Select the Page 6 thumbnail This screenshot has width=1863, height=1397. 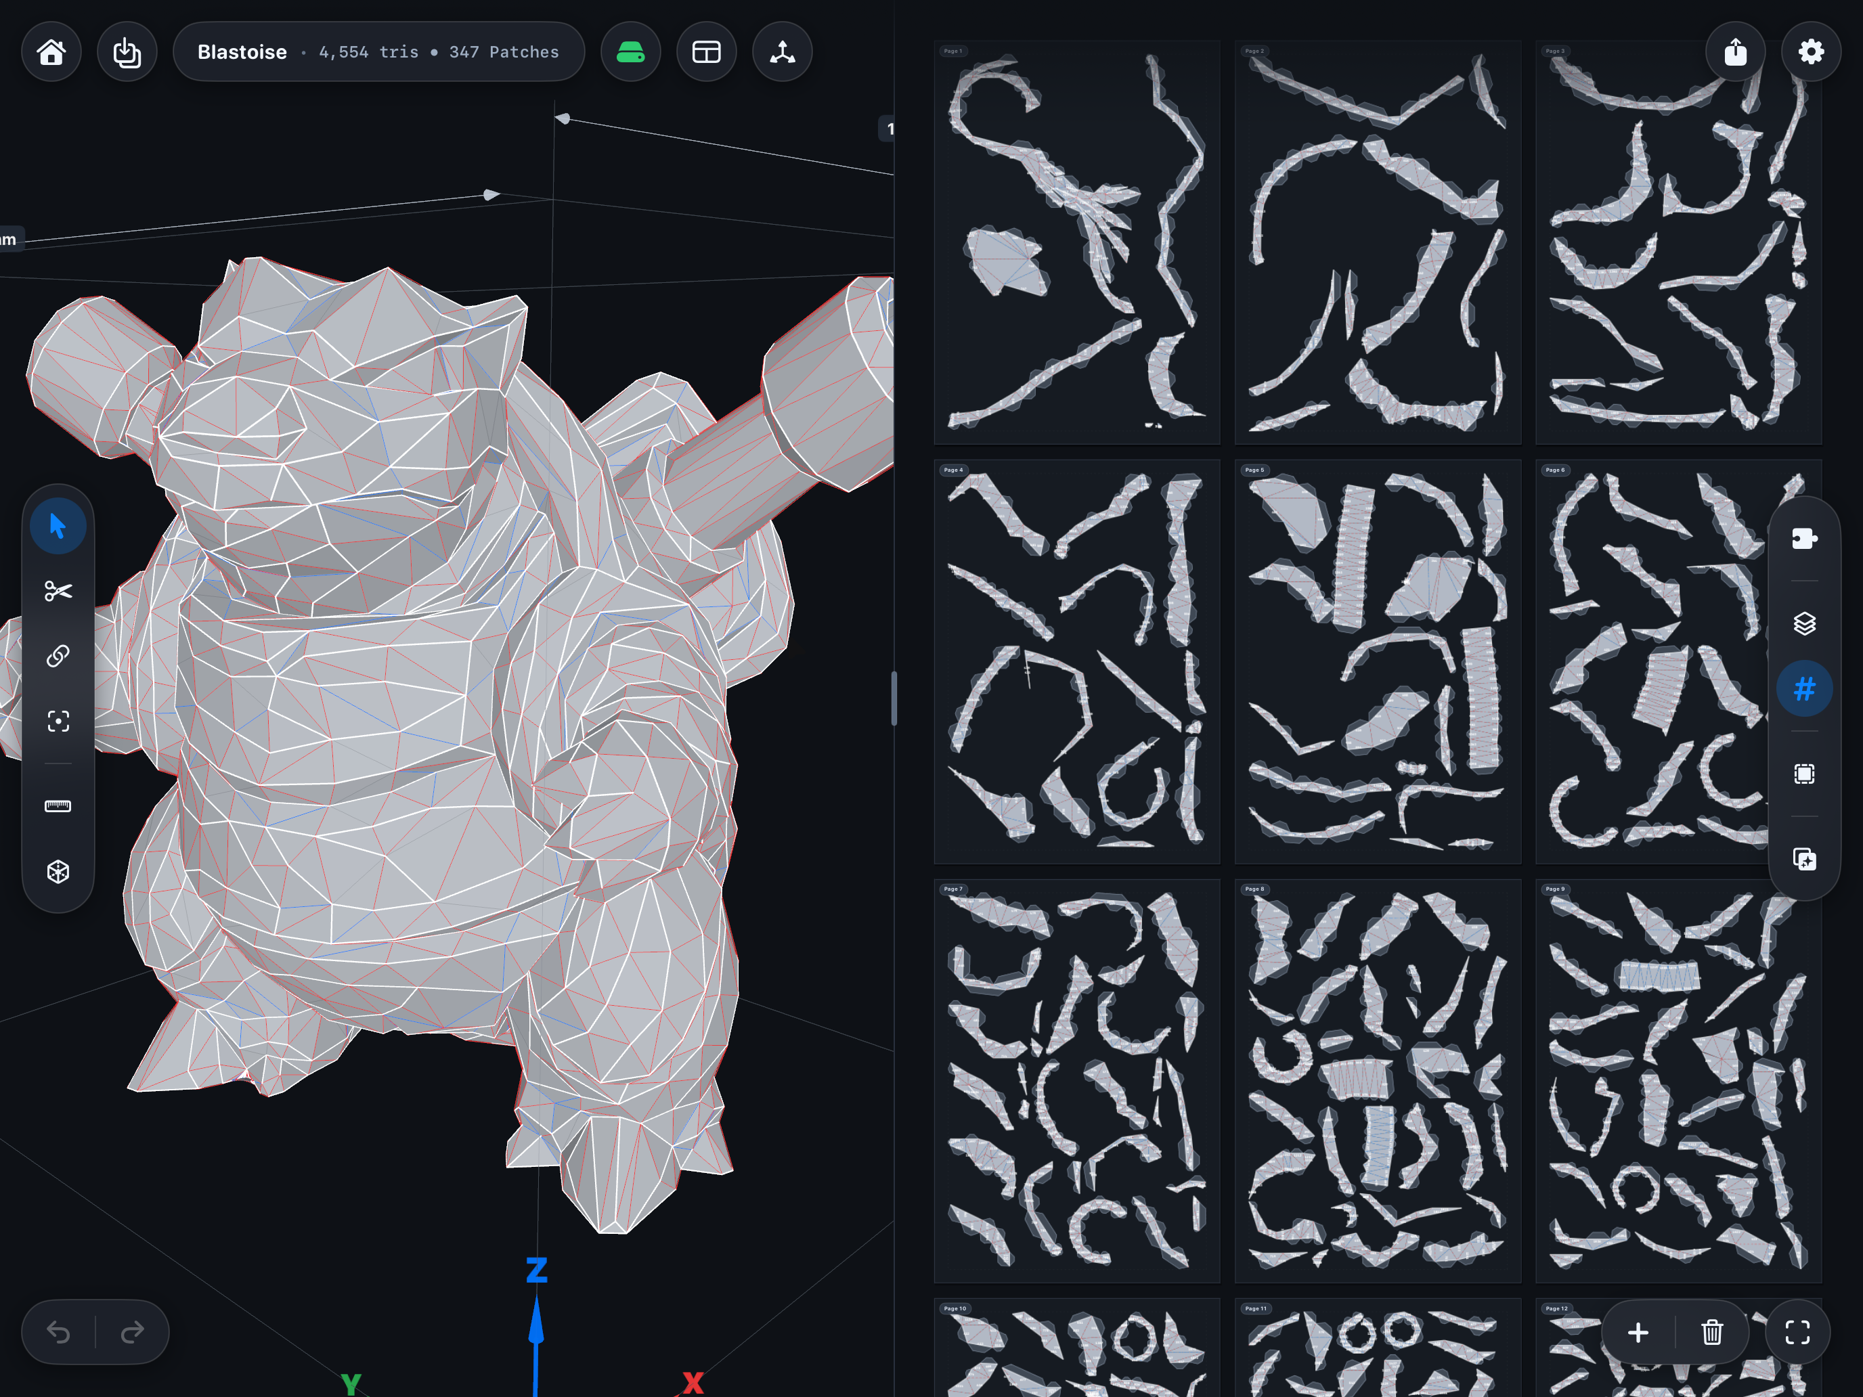click(1679, 662)
